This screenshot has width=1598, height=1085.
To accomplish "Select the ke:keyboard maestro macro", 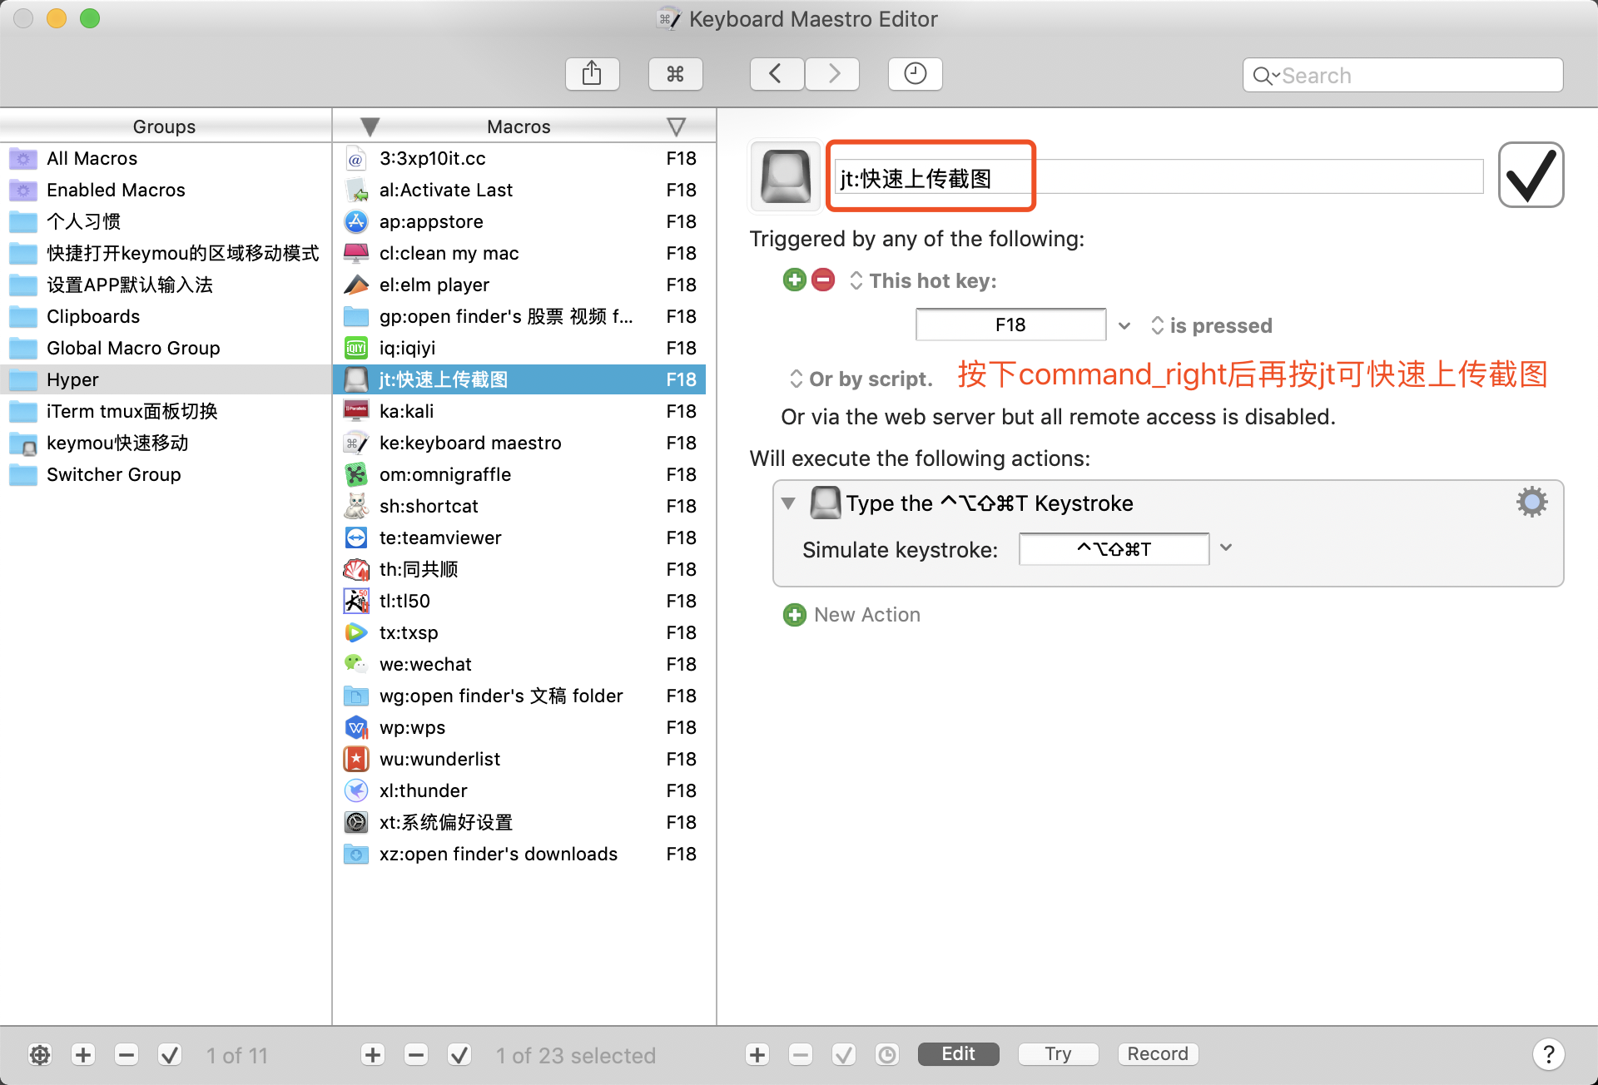I will pyautogui.click(x=470, y=443).
